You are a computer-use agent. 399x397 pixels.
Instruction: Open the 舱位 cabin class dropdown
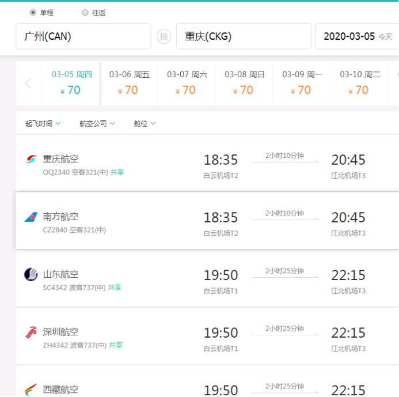tap(145, 123)
